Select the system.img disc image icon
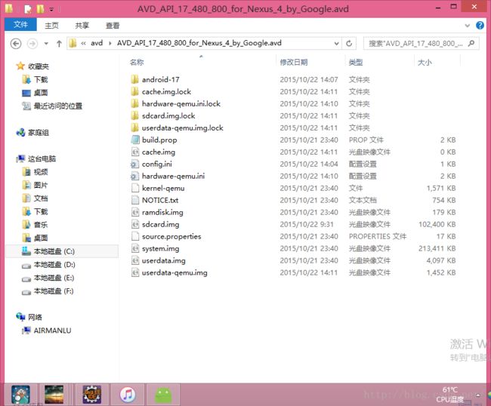491x406 pixels. [135, 248]
